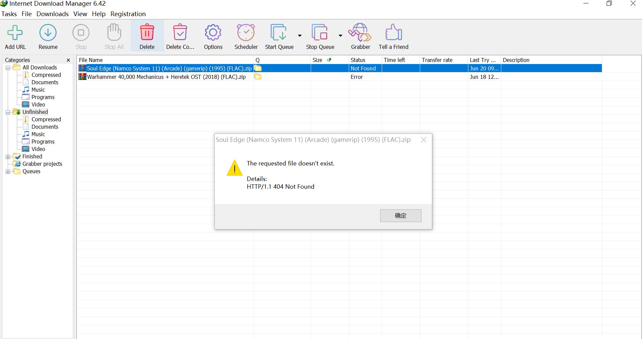642x339 pixels.
Task: Expand the Queues tree node
Action: [8, 172]
